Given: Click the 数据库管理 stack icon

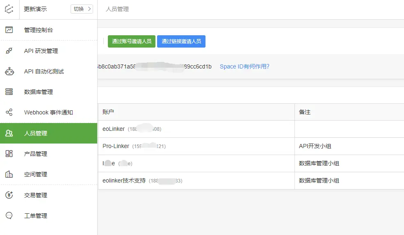Looking at the screenshot, I should coord(9,92).
